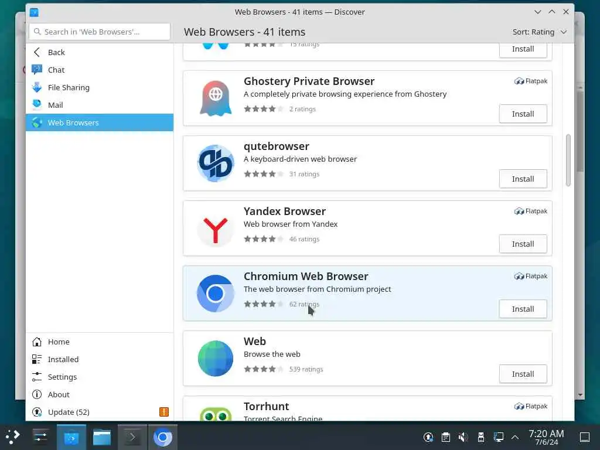Click the Torrhunt title
Screen dimensions: 600x450
coord(267,407)
